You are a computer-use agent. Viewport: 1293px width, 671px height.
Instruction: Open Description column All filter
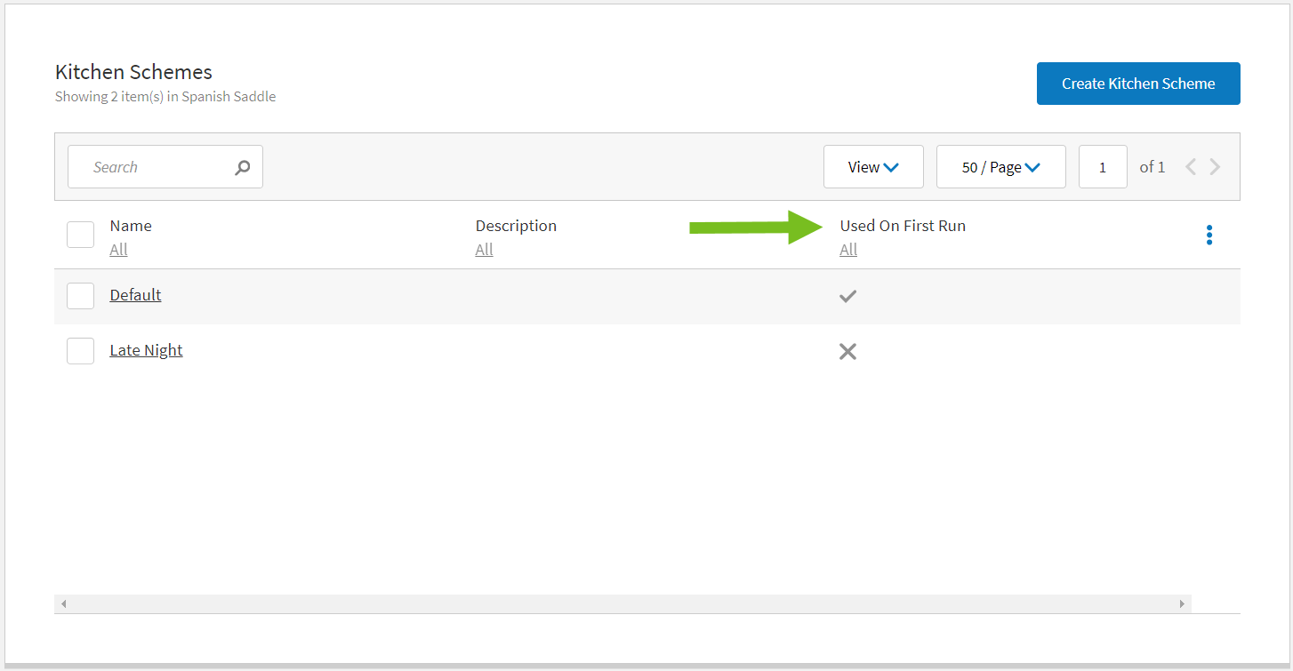484,250
